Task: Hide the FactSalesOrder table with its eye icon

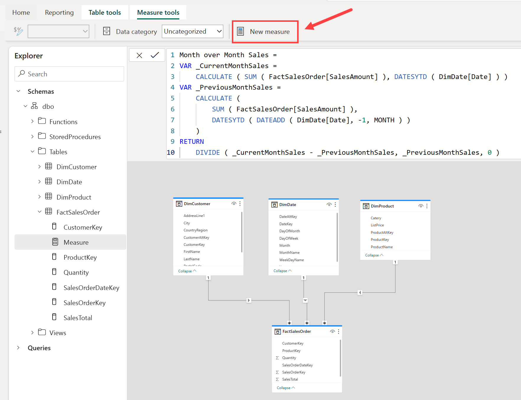Action: (333, 331)
